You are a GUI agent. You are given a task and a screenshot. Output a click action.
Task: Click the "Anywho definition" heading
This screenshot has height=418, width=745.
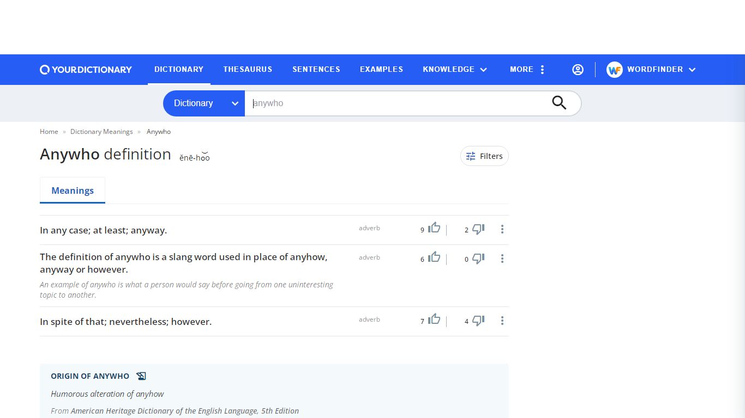pos(105,154)
